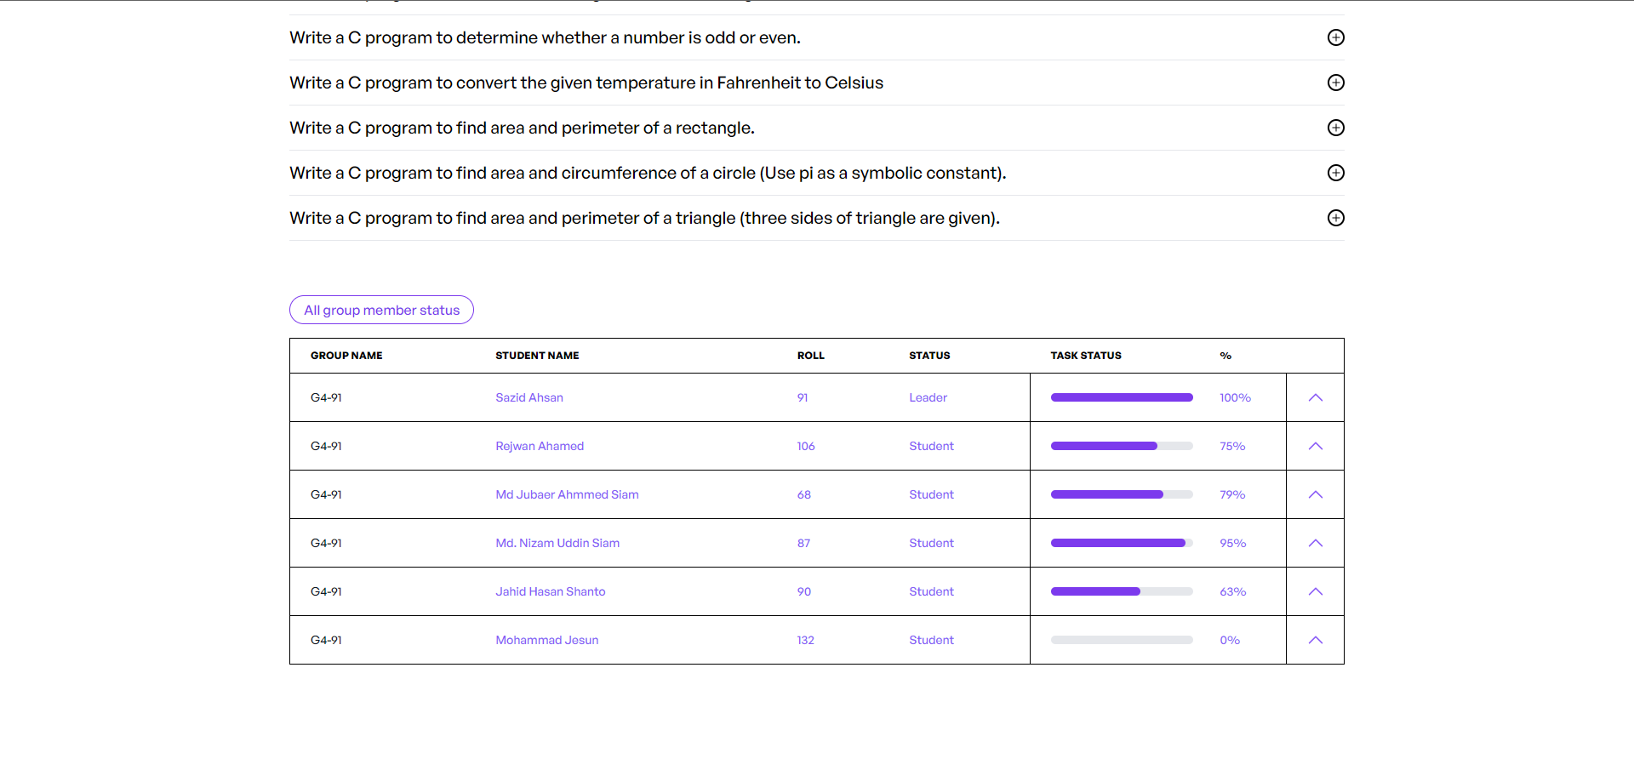Click chevron on Jahid Hasan Shanto's row
This screenshot has height=759, width=1634.
pyautogui.click(x=1316, y=591)
